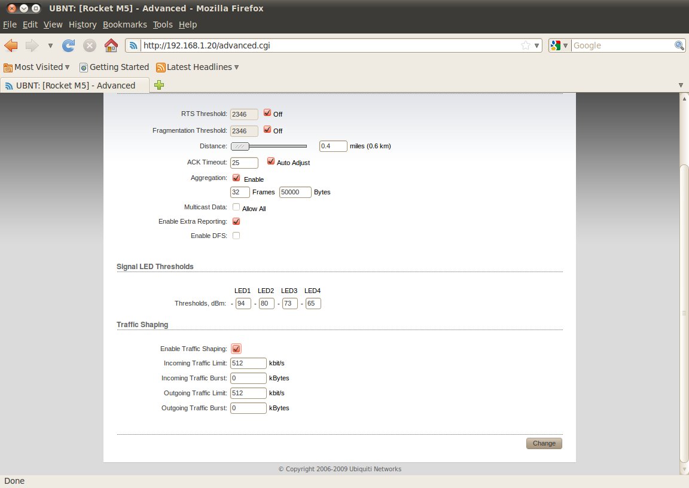The image size is (689, 488).
Task: Toggle ACK Timeout Auto Adjust checkbox
Action: pos(271,161)
